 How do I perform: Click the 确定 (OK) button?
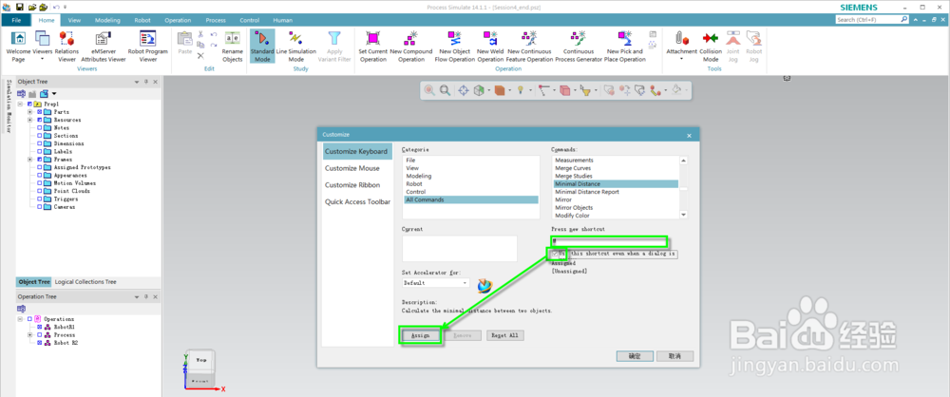[x=635, y=356]
